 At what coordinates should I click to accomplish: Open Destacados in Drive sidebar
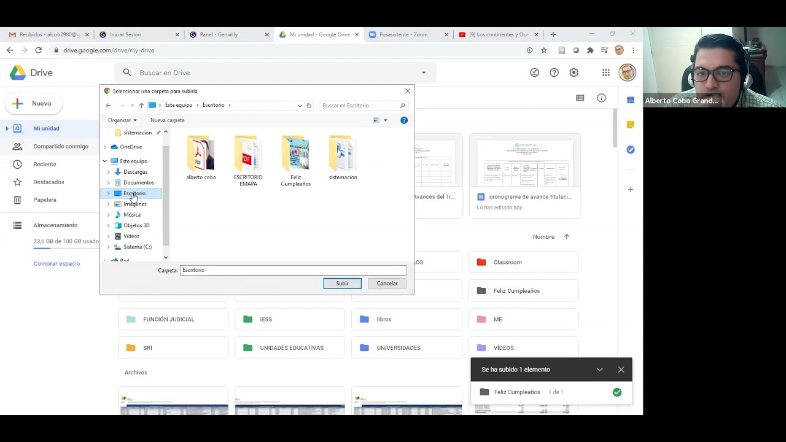click(50, 182)
